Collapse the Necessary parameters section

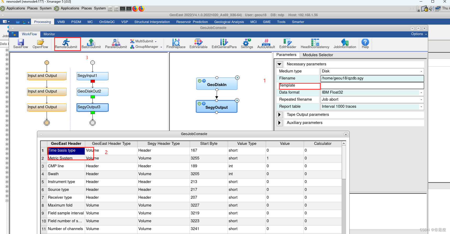pyautogui.click(x=279, y=64)
